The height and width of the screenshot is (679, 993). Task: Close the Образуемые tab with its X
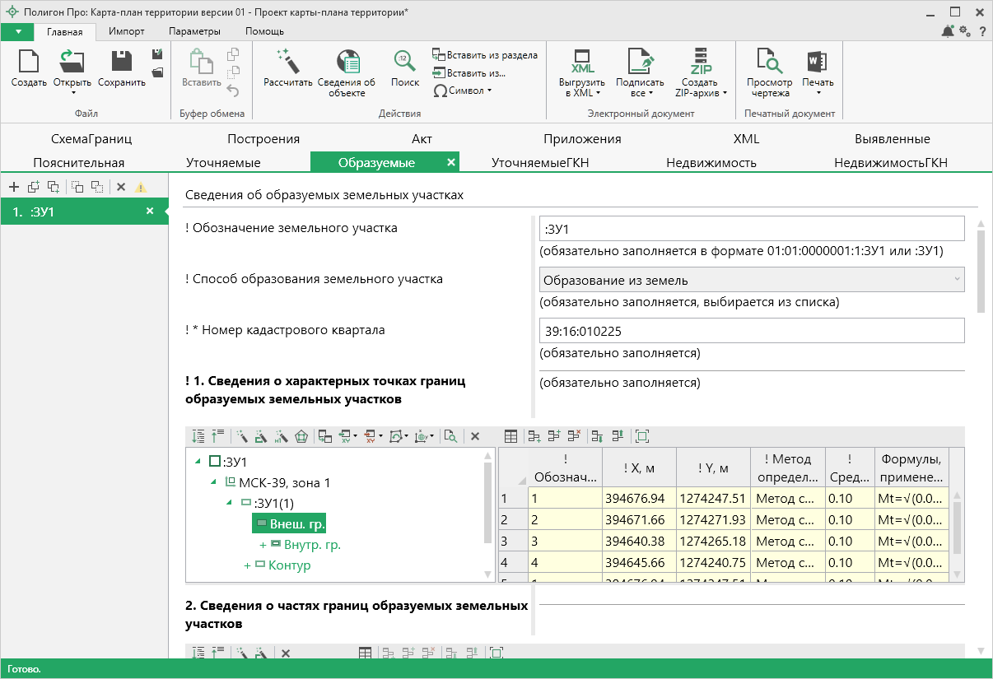450,162
